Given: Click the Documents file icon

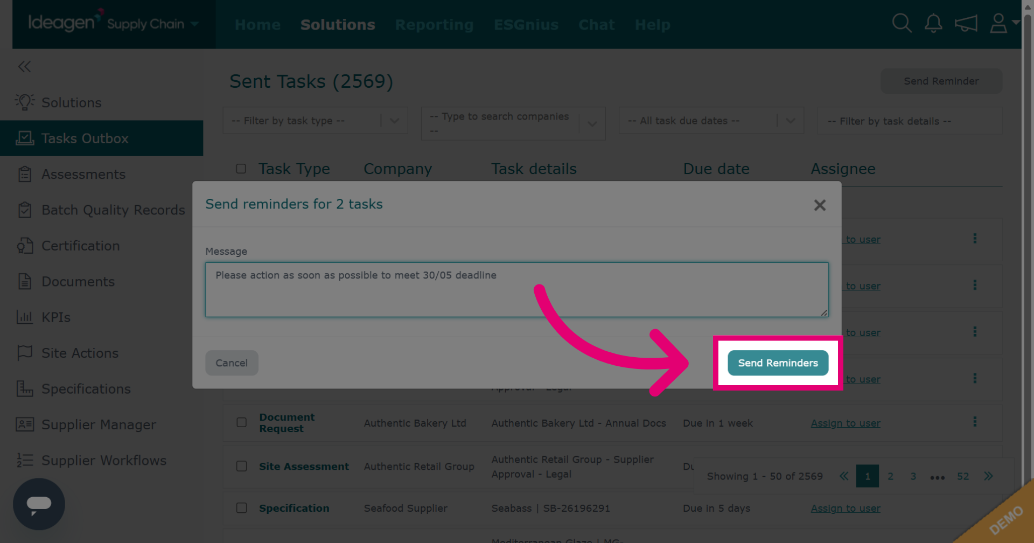Looking at the screenshot, I should coord(24,282).
